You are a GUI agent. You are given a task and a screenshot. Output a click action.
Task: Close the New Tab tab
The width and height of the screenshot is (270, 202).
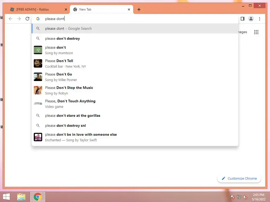129,9
